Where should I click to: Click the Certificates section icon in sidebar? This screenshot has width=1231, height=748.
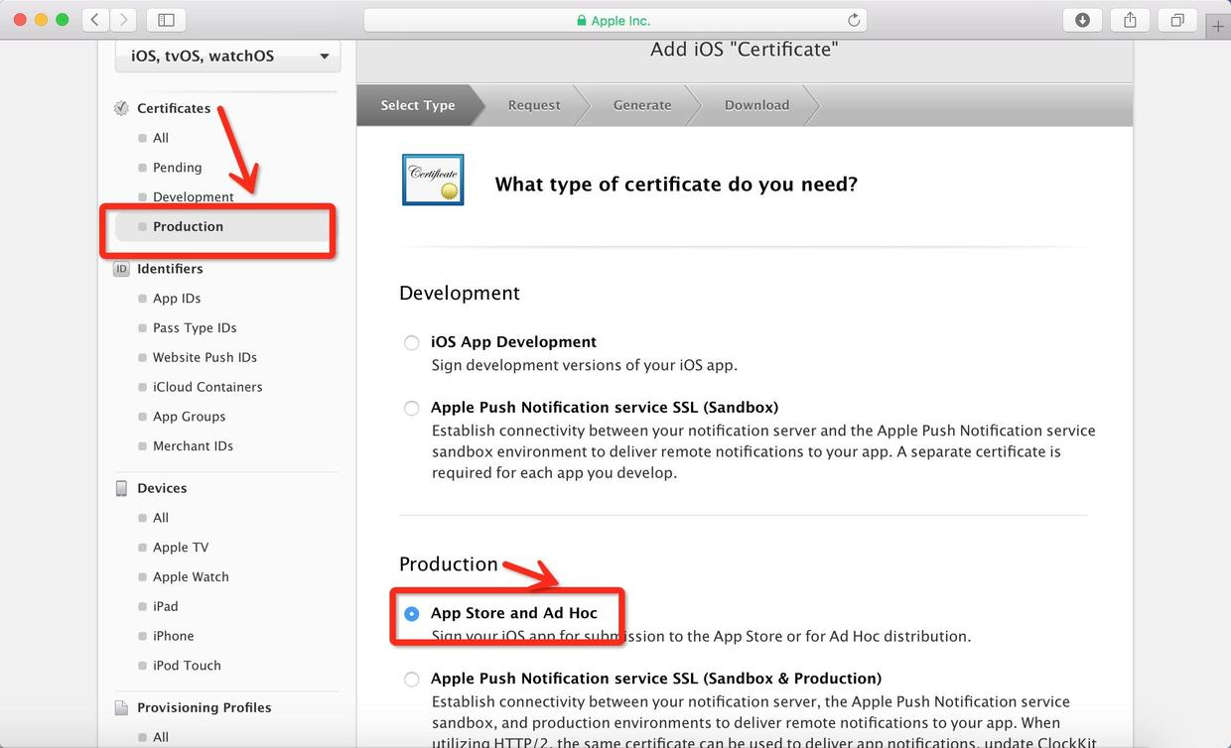click(x=120, y=108)
